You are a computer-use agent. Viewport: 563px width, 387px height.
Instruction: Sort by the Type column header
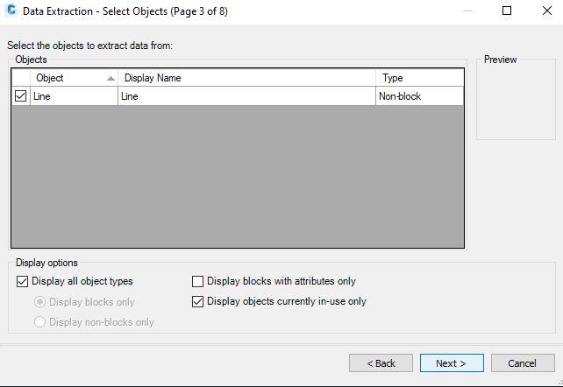(x=419, y=78)
